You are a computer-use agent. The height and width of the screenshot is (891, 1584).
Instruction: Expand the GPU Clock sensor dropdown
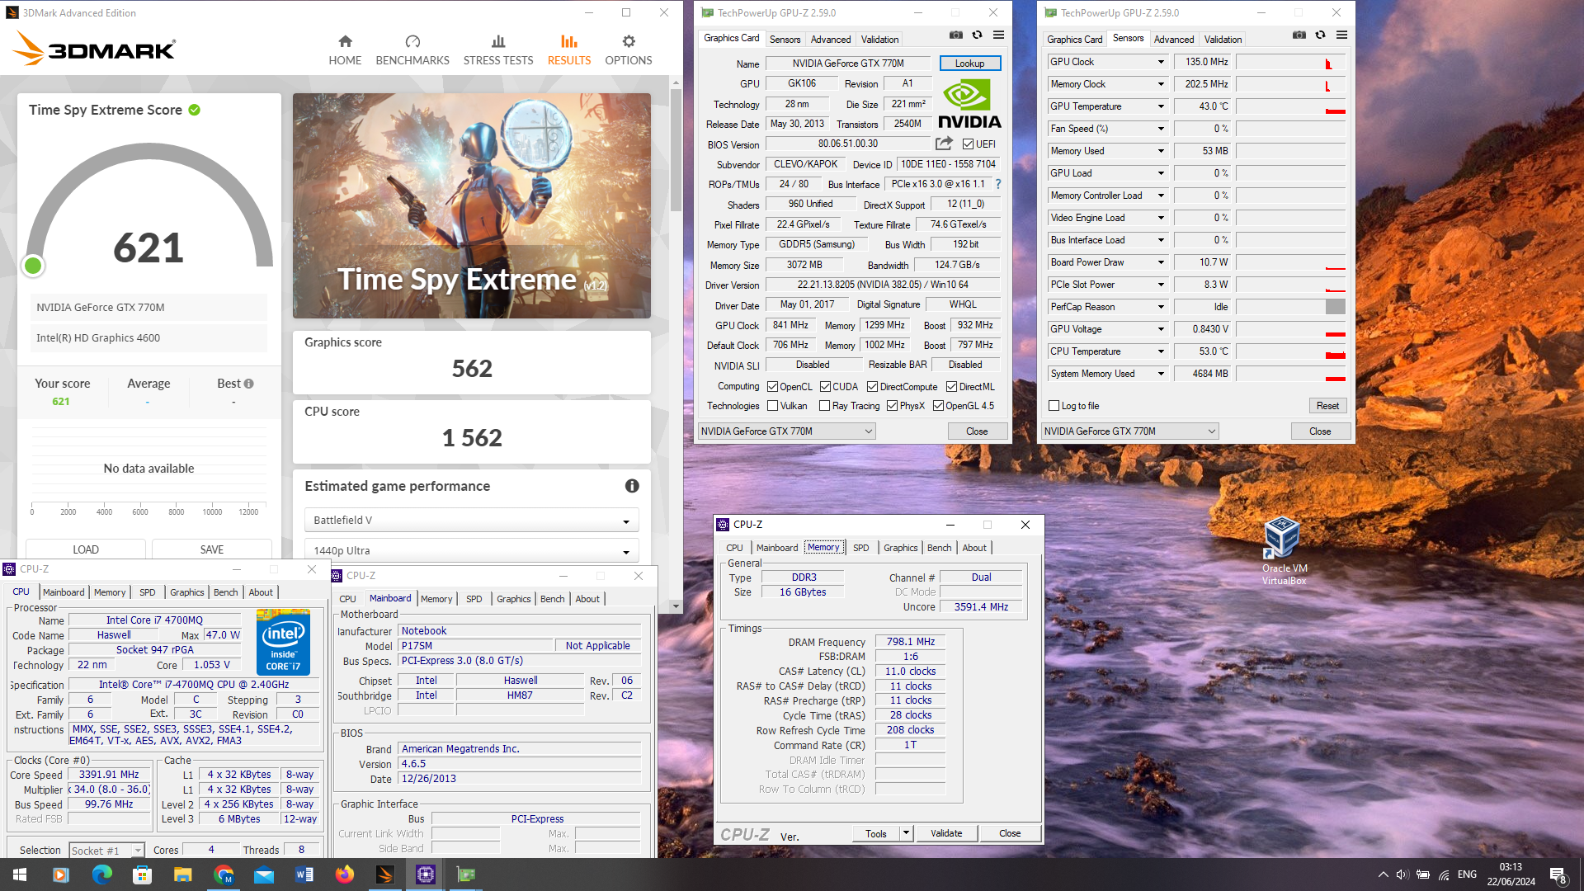(1161, 62)
